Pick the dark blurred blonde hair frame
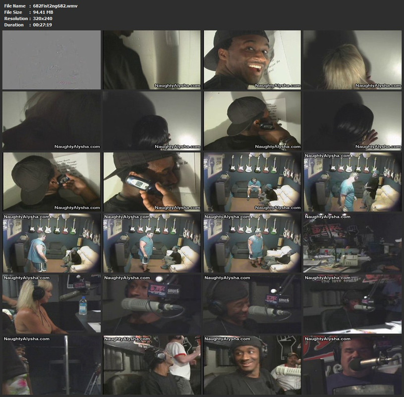 (52, 121)
